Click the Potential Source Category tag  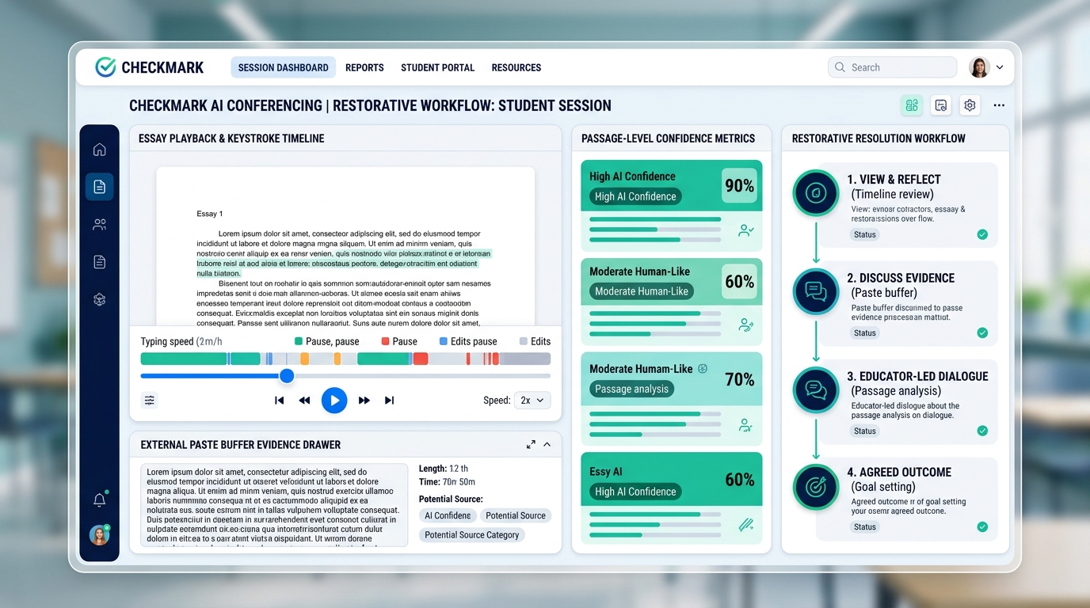click(472, 535)
